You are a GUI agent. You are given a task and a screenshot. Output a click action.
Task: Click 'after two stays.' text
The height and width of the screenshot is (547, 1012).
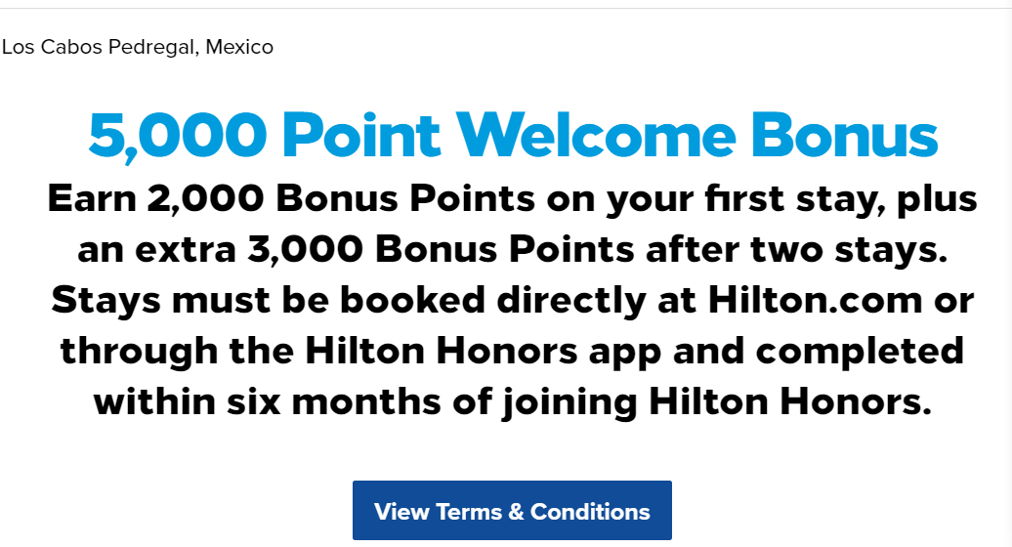(x=797, y=249)
